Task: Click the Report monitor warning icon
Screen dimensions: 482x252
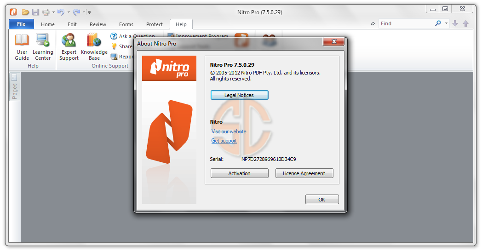Action: (114, 57)
